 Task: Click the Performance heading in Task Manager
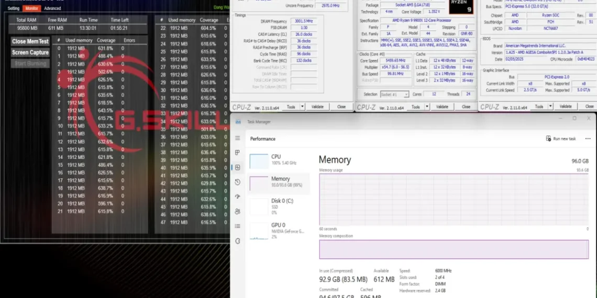pos(263,139)
